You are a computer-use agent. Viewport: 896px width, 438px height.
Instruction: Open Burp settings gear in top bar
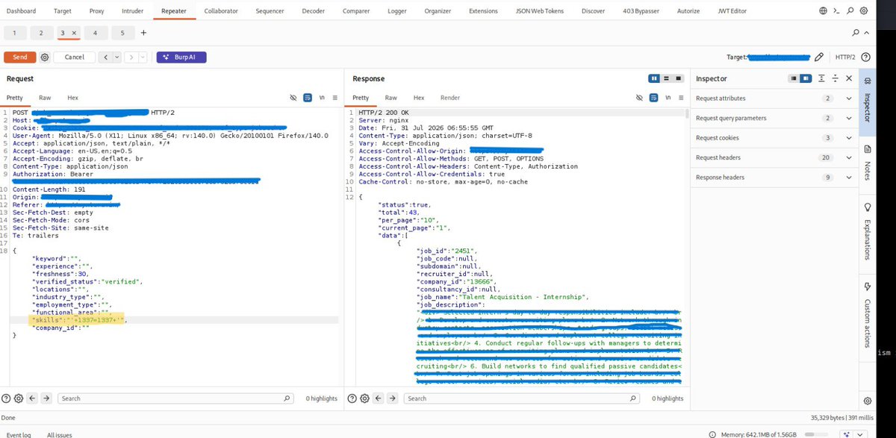point(864,11)
